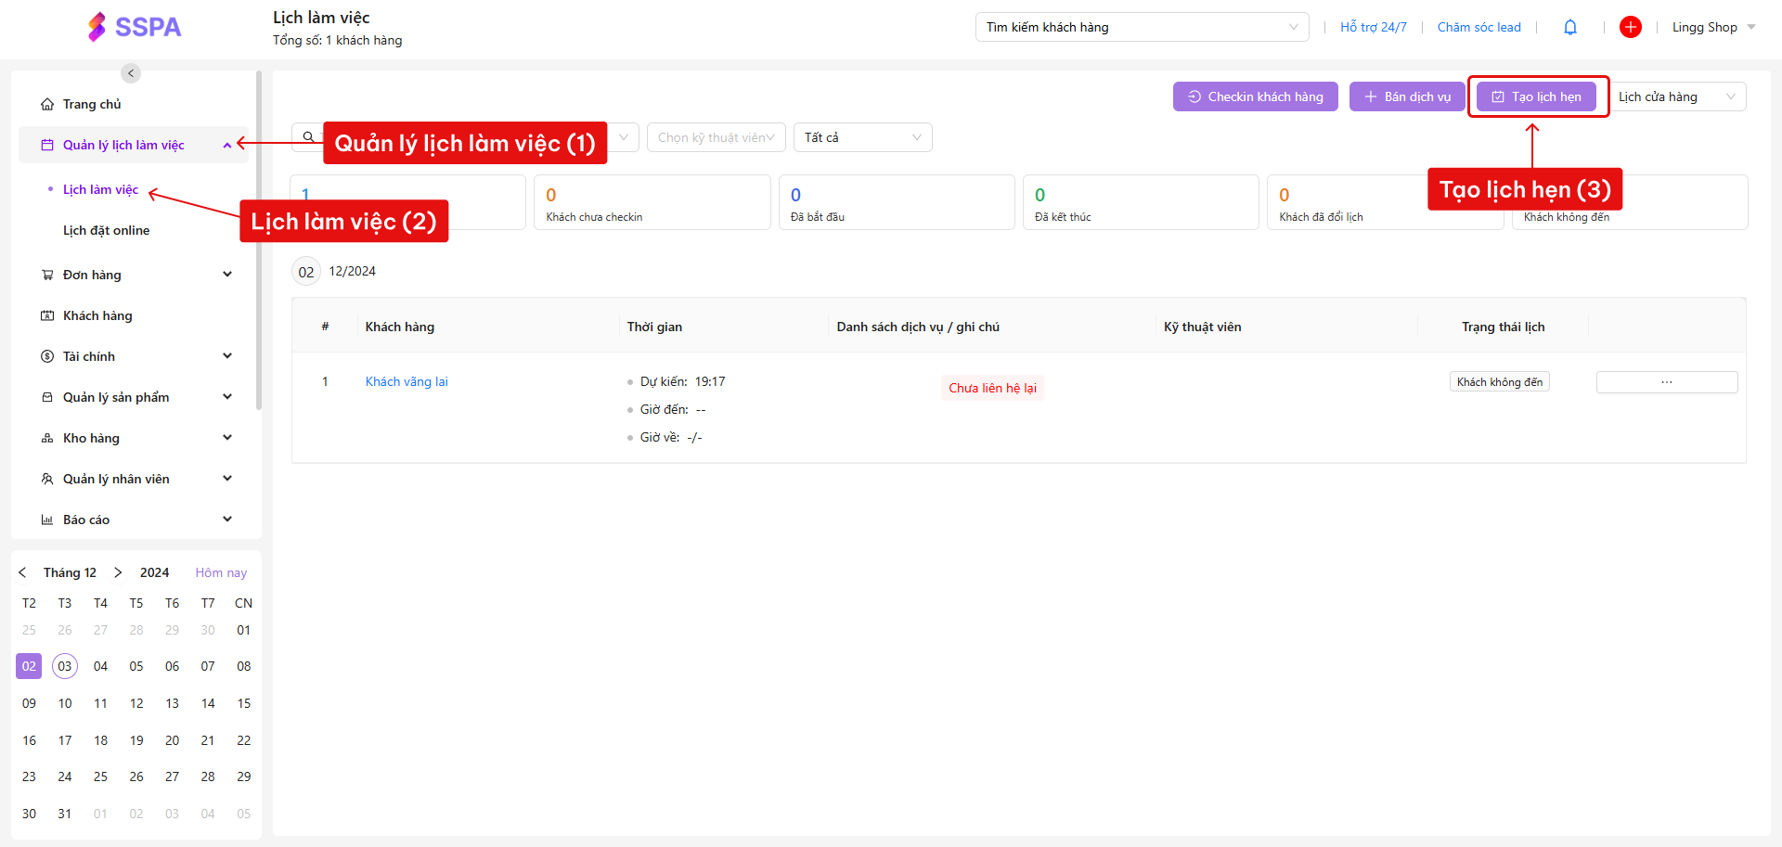
Task: Click the Kho hàng warehouse icon
Action: (x=47, y=438)
